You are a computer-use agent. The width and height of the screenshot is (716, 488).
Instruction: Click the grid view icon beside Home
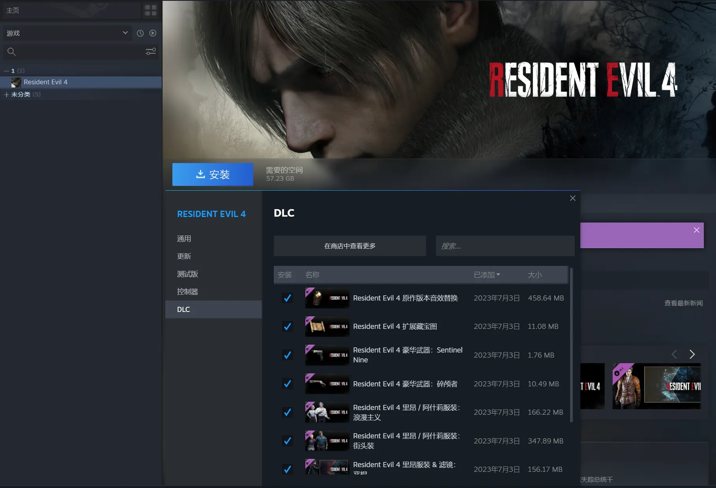point(150,10)
